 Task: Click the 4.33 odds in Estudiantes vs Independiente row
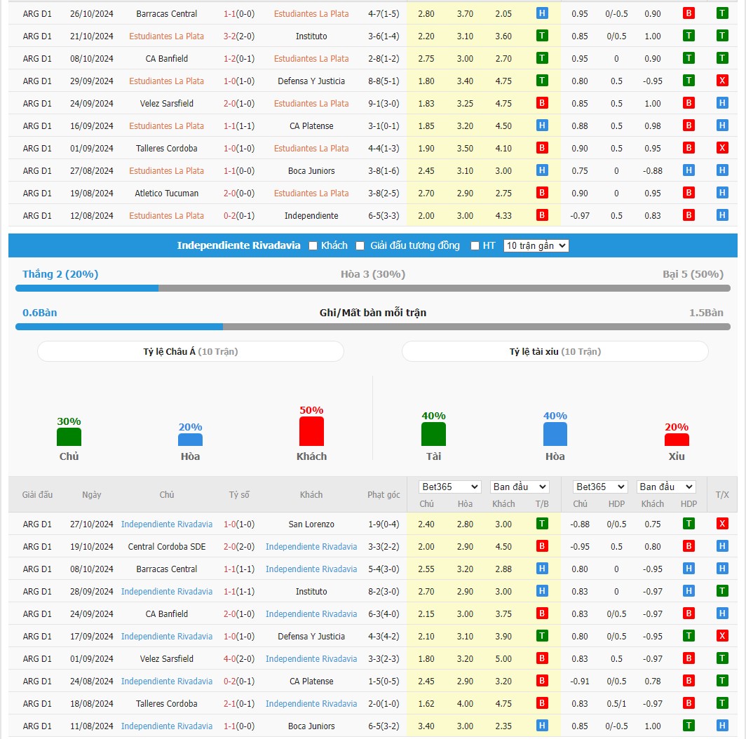coord(503,215)
